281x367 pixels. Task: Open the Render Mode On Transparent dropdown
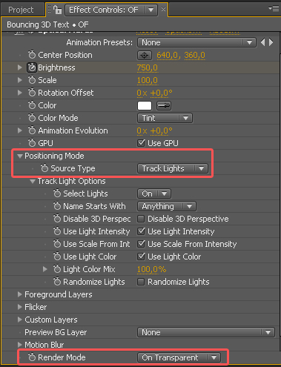coord(179,357)
